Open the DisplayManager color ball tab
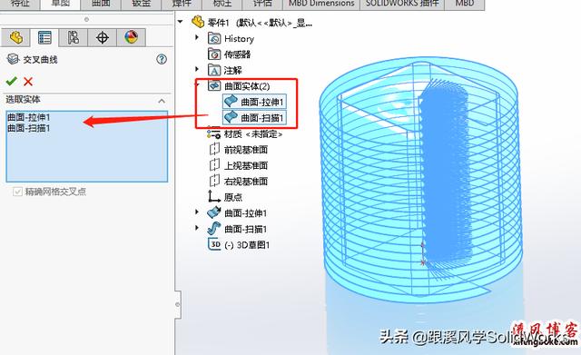581x355 pixels. pos(131,37)
